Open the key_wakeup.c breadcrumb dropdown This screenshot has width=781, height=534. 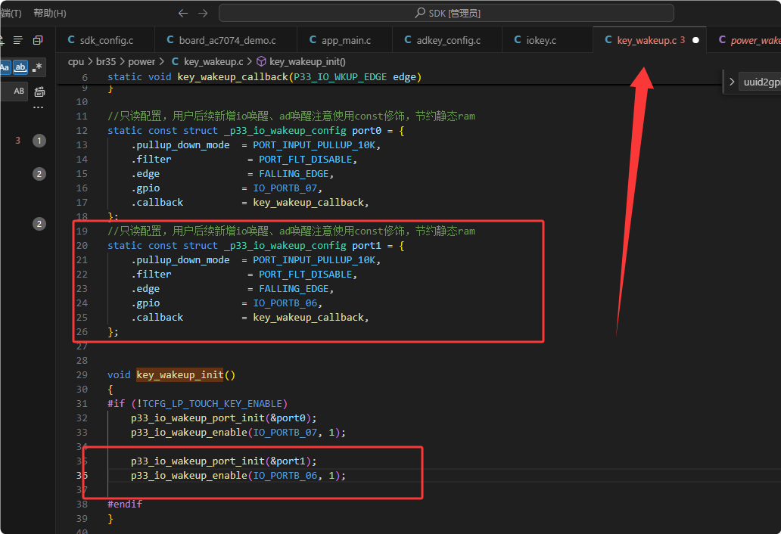pyautogui.click(x=213, y=62)
